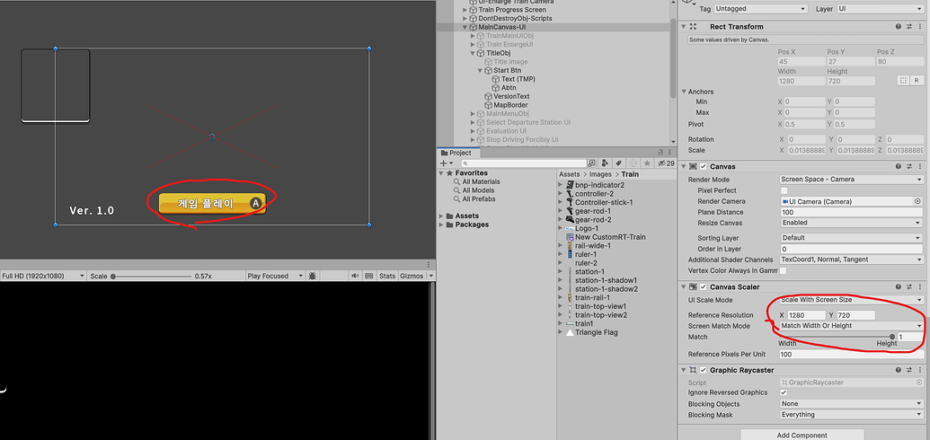Click Plane Distance input field
Image resolution: width=930 pixels, height=440 pixels.
[x=852, y=212]
